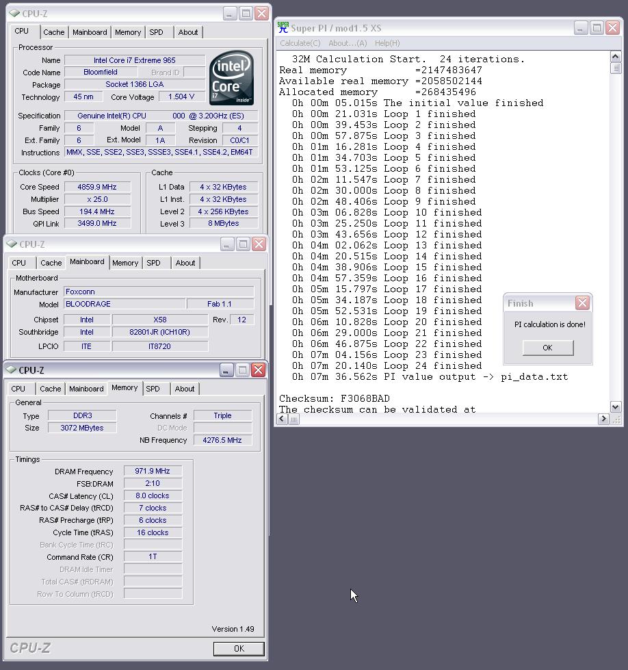628x670 pixels.
Task: Click Super PI horizontal scrollbar thumb
Action: coord(294,419)
